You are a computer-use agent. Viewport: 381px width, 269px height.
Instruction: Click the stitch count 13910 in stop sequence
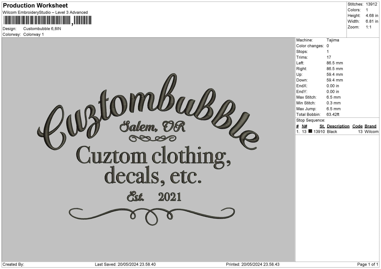click(319, 132)
